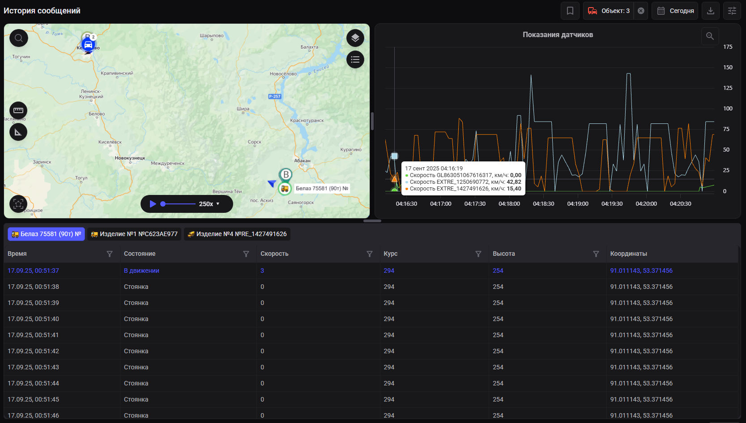Zoom the sensor readings chart
This screenshot has height=423, width=746.
click(710, 36)
